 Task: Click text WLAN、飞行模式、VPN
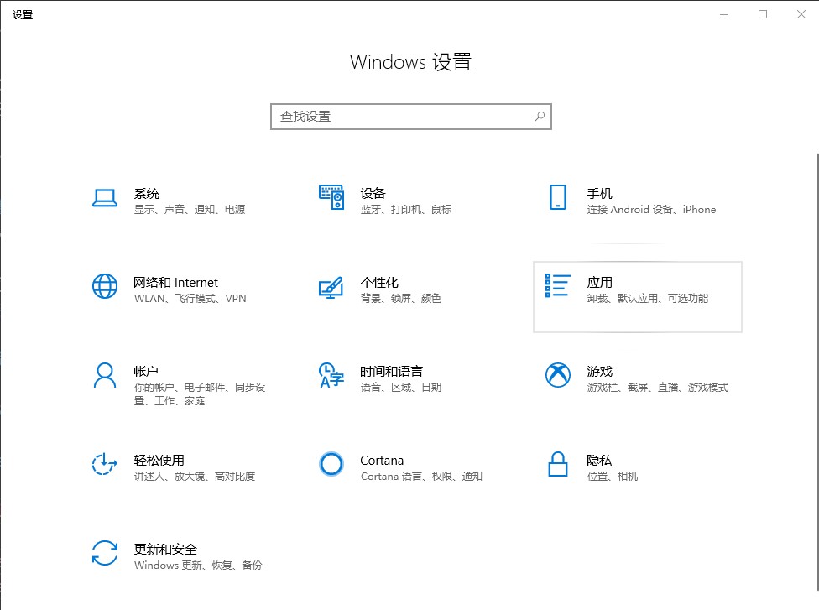pyautogui.click(x=190, y=298)
